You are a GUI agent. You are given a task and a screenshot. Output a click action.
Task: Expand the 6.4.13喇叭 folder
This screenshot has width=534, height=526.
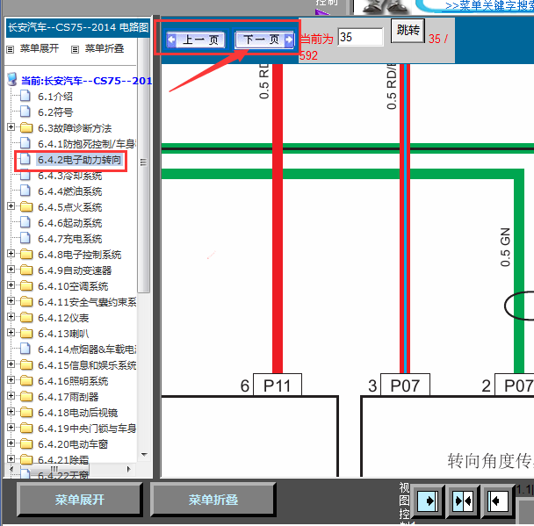11,332
